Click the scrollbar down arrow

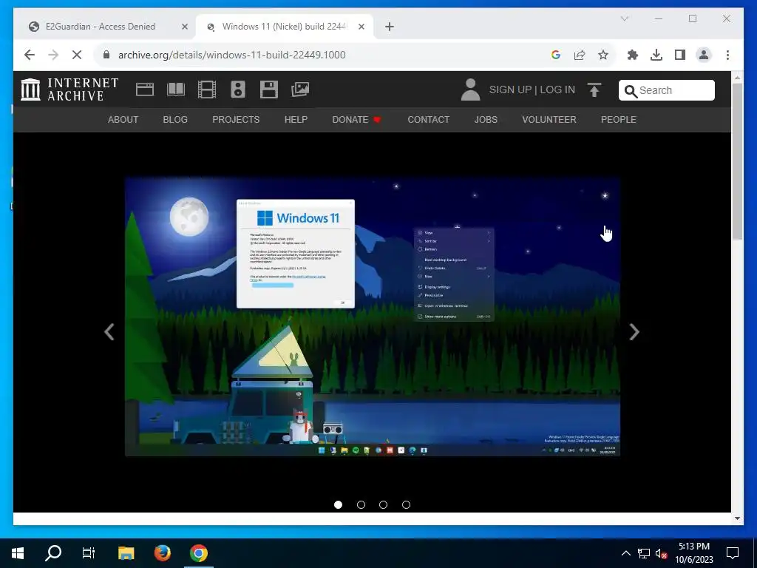click(x=737, y=518)
